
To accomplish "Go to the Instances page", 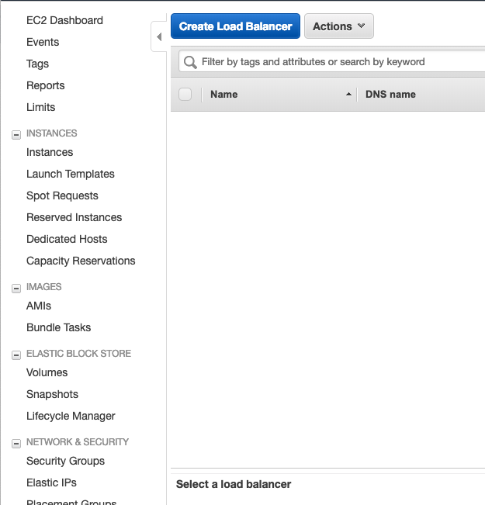I will [x=50, y=153].
